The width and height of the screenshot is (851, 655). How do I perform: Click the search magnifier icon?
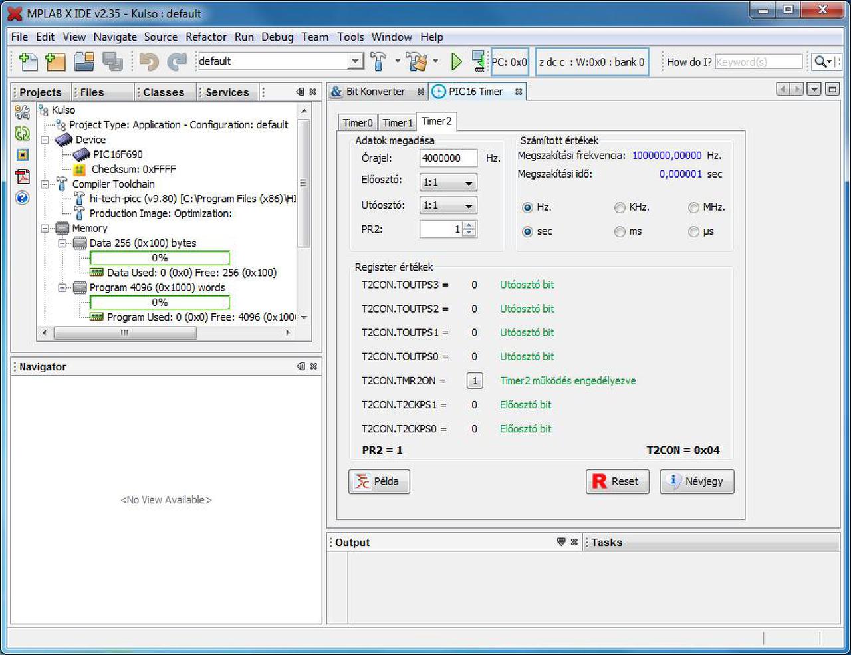coord(823,61)
